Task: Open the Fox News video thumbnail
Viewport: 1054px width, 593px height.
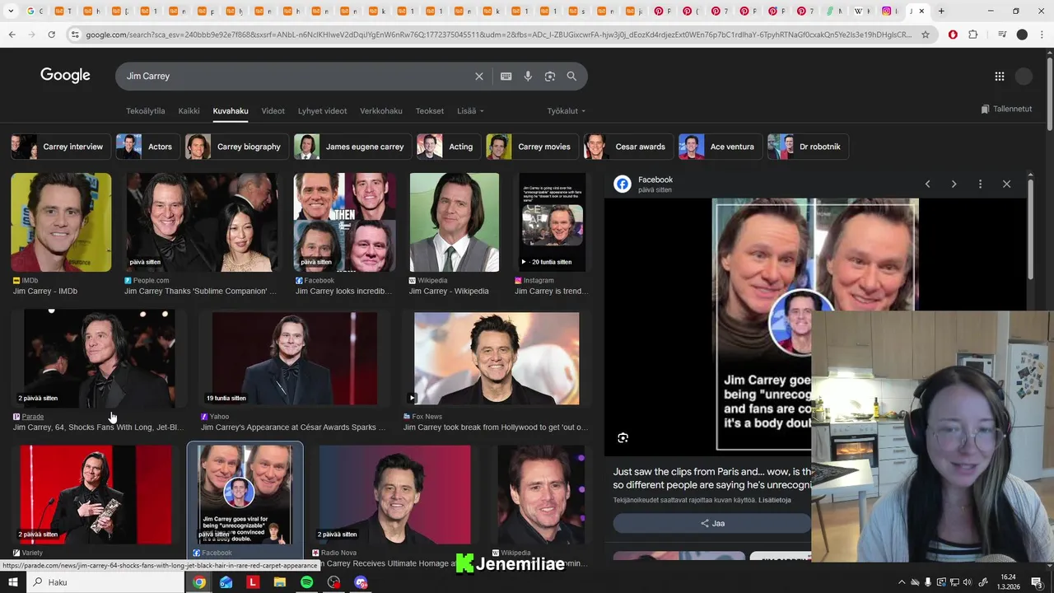Action: coord(497,359)
